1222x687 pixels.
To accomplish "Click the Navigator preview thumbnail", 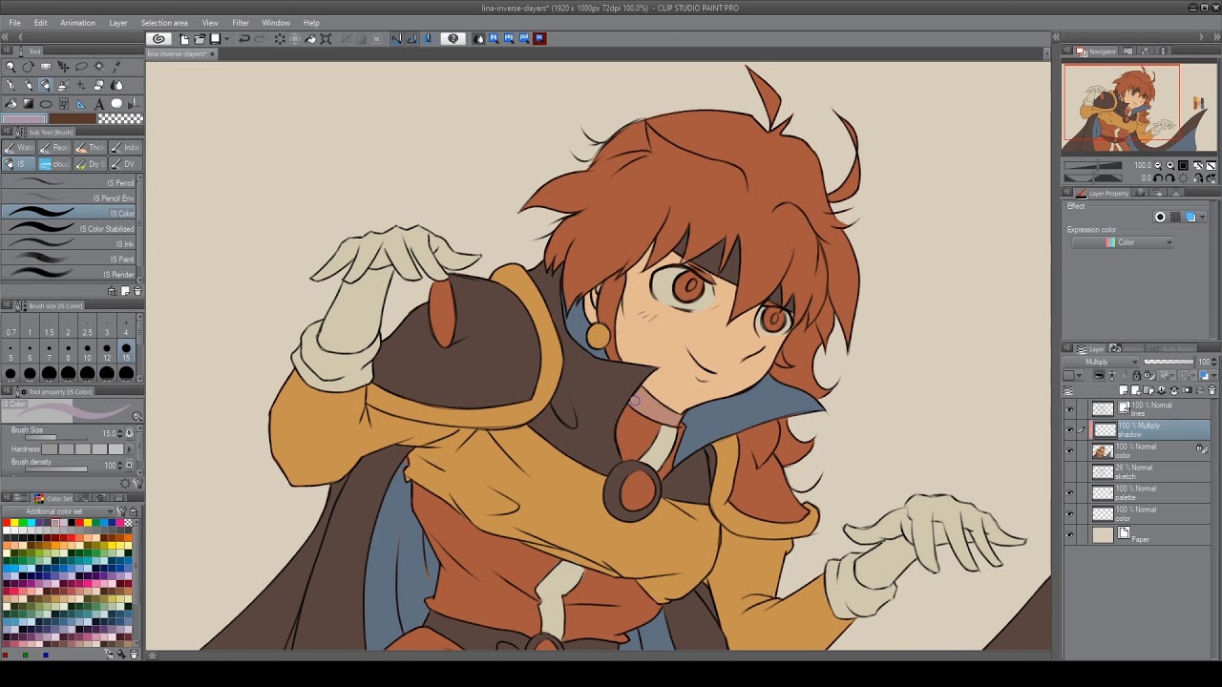I will coord(1140,109).
